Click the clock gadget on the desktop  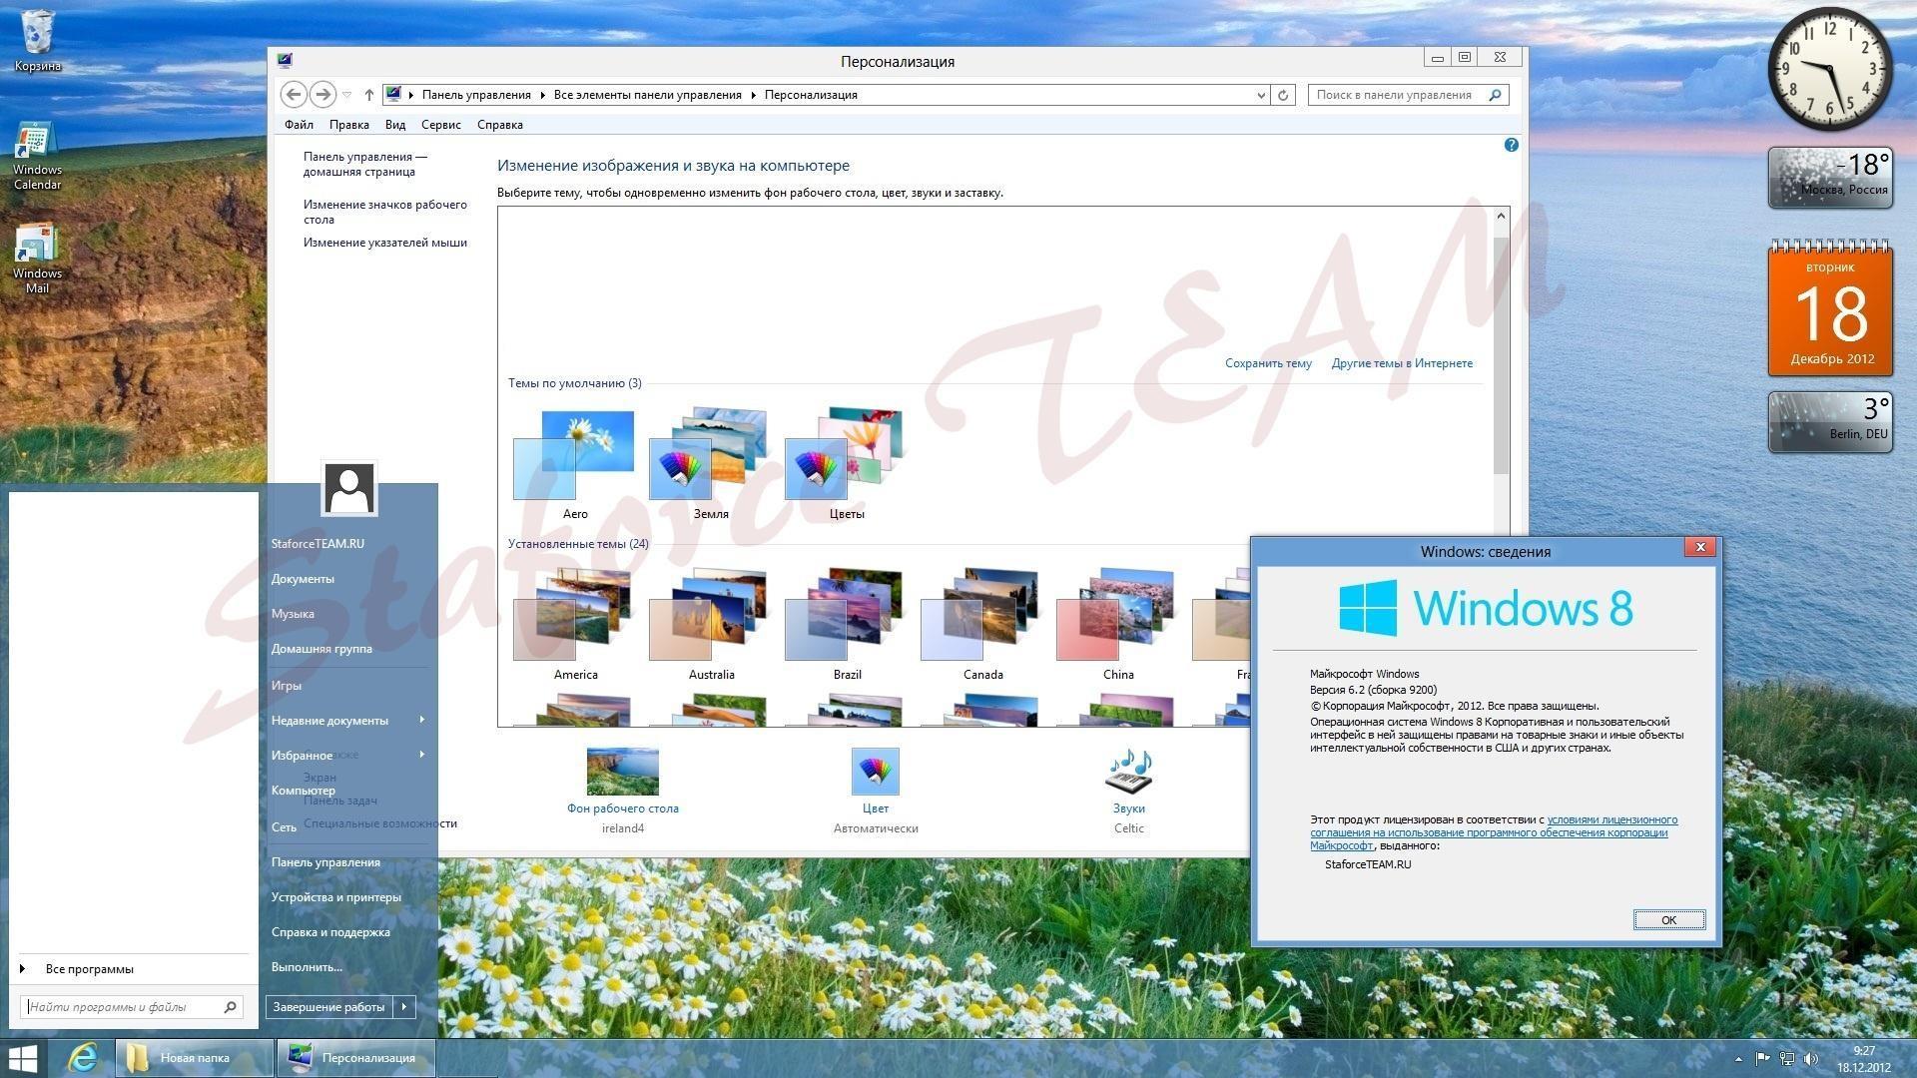(1830, 68)
